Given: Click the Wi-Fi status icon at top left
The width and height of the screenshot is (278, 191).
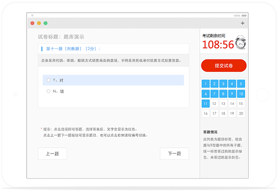Looking at the screenshot, I should tap(32, 16).
